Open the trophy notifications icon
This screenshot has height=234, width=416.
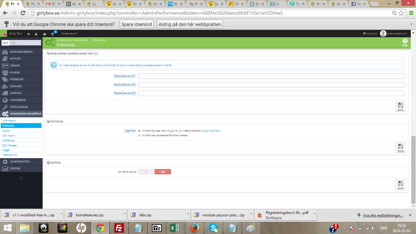(x=52, y=34)
